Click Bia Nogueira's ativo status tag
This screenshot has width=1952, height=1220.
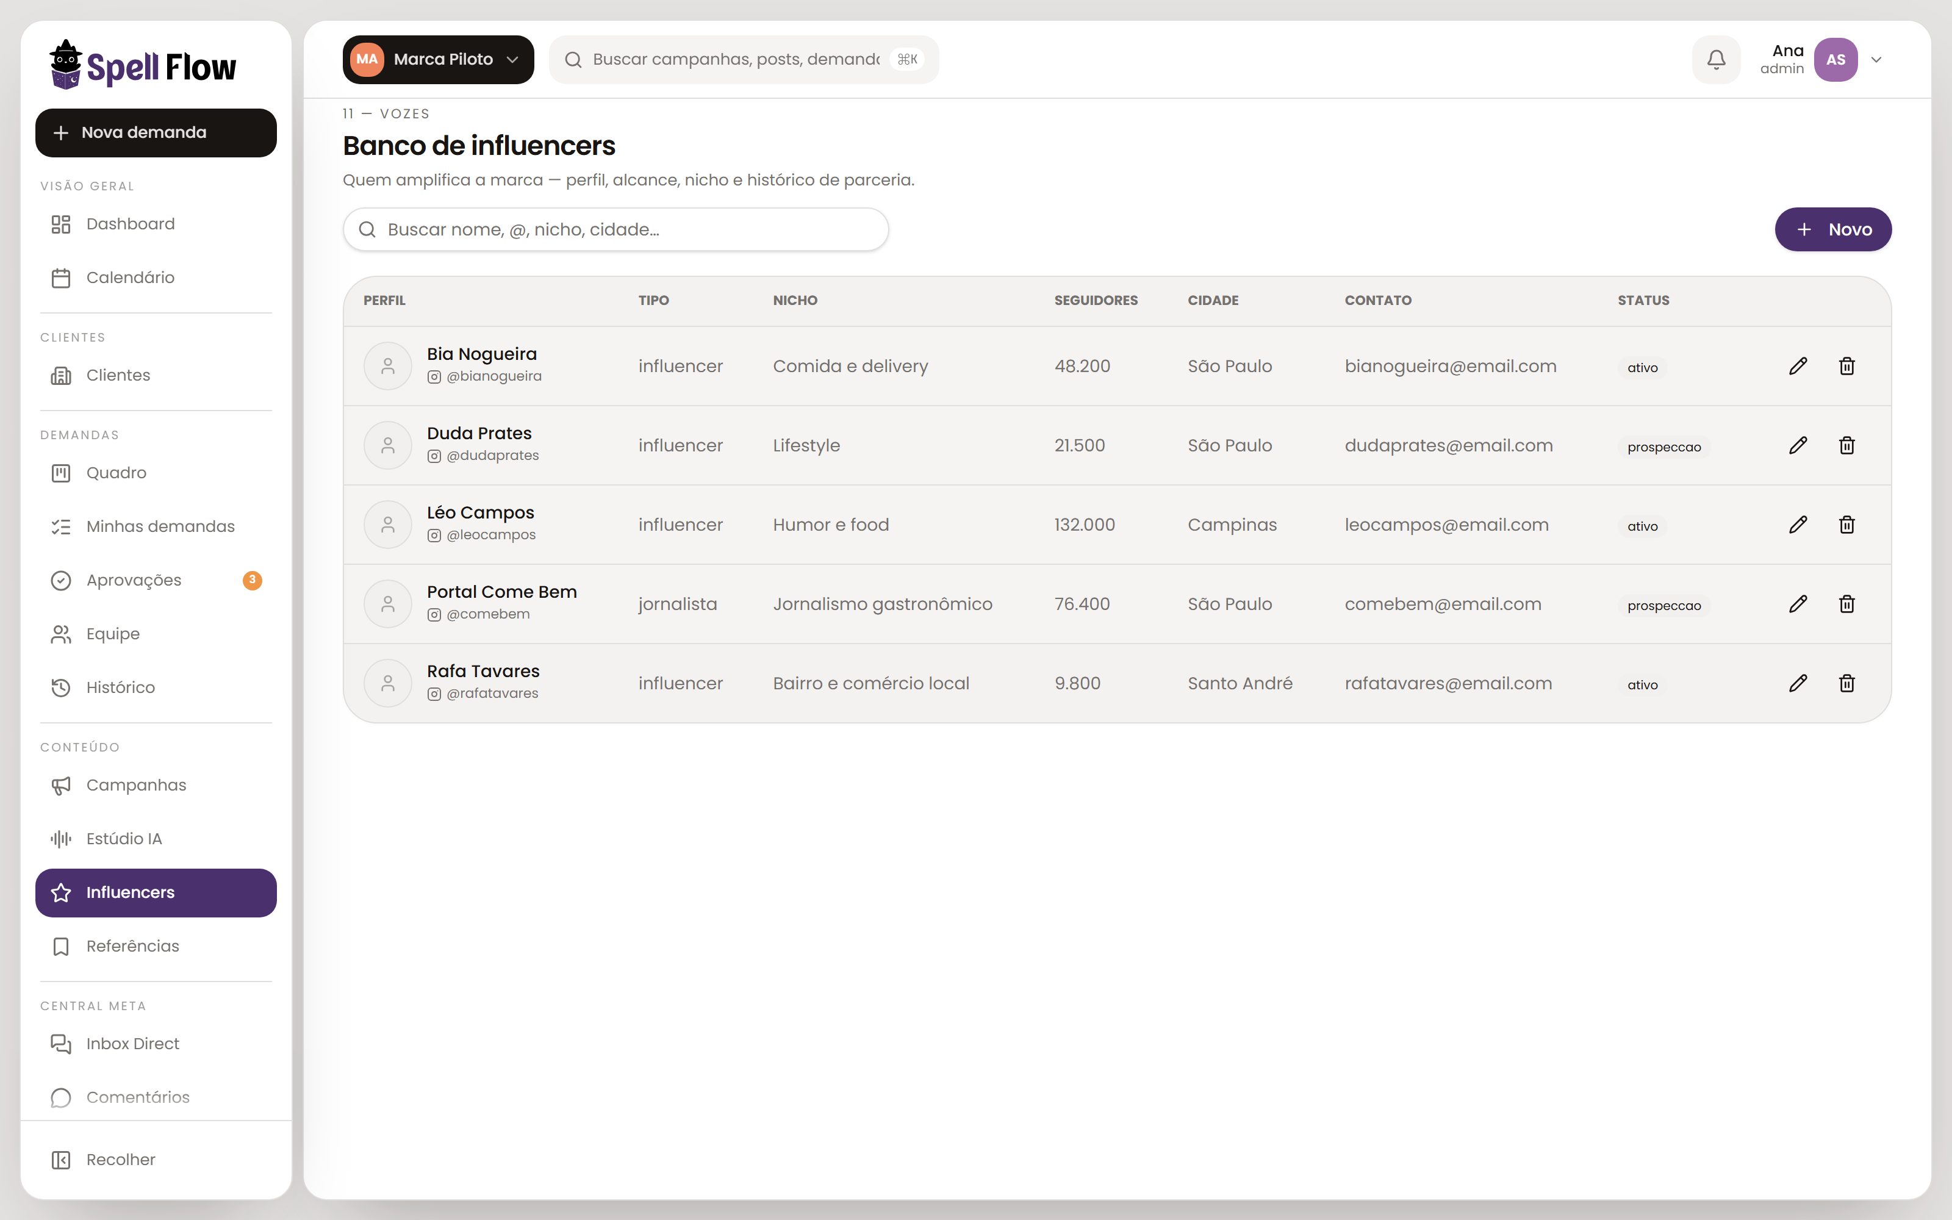tap(1642, 368)
